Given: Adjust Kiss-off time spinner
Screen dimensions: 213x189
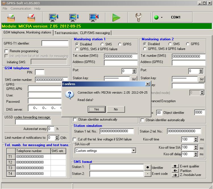Looking at the screenshot, I should tap(196, 139).
